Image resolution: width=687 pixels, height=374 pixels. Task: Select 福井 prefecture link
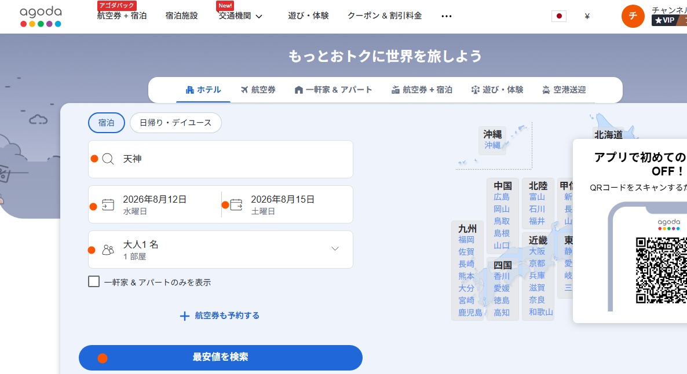pyautogui.click(x=537, y=221)
